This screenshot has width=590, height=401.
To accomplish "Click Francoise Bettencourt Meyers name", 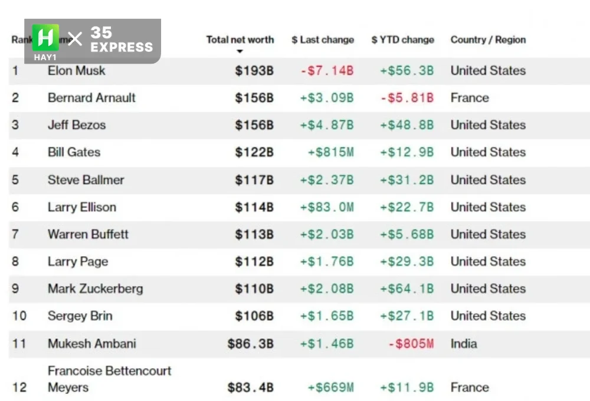I will [110, 379].
